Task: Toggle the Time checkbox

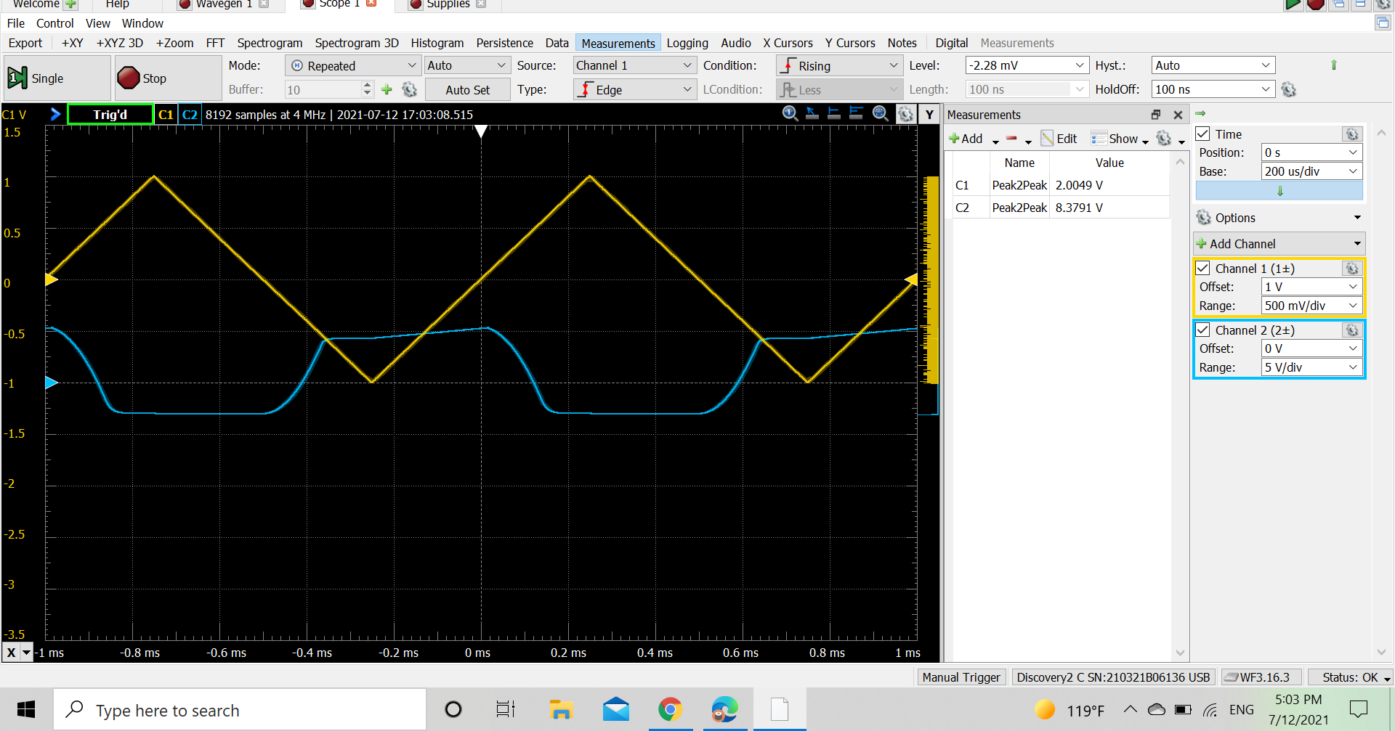Action: [x=1203, y=134]
